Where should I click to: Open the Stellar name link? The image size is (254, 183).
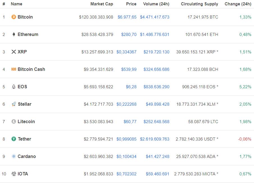tap(25, 104)
